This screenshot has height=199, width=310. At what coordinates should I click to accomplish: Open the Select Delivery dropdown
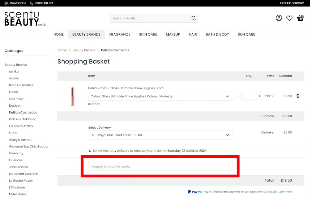(160, 135)
